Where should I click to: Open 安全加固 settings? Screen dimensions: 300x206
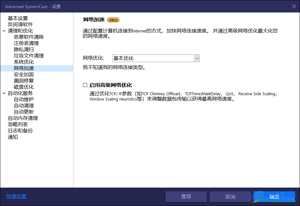point(24,75)
